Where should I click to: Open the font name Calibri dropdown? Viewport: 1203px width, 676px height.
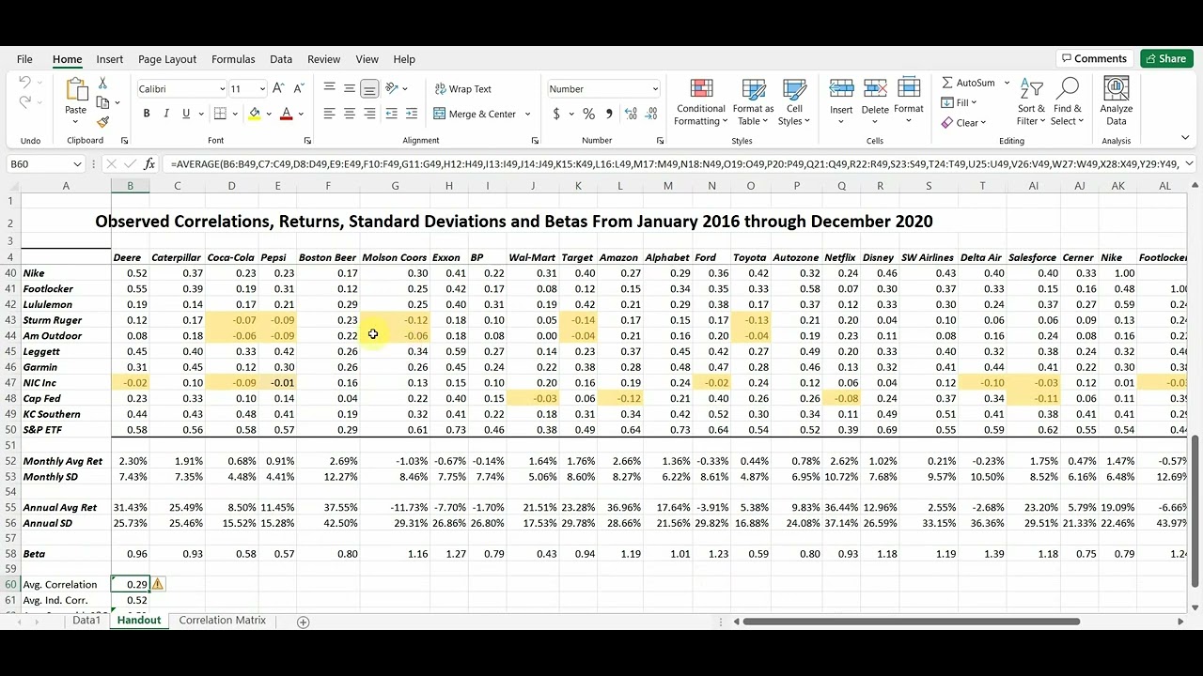(222, 88)
